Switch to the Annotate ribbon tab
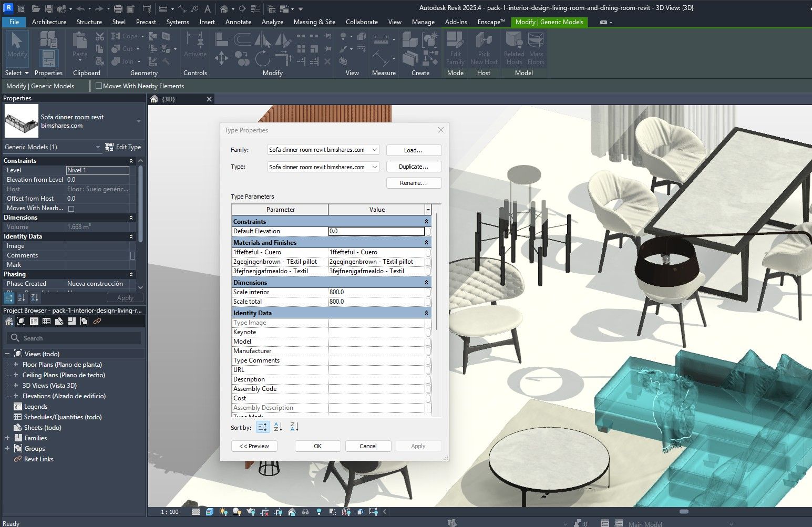This screenshot has height=527, width=812. [x=238, y=22]
